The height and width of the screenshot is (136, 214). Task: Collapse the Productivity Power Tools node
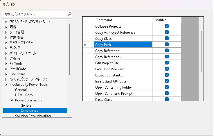click(x=6, y=85)
